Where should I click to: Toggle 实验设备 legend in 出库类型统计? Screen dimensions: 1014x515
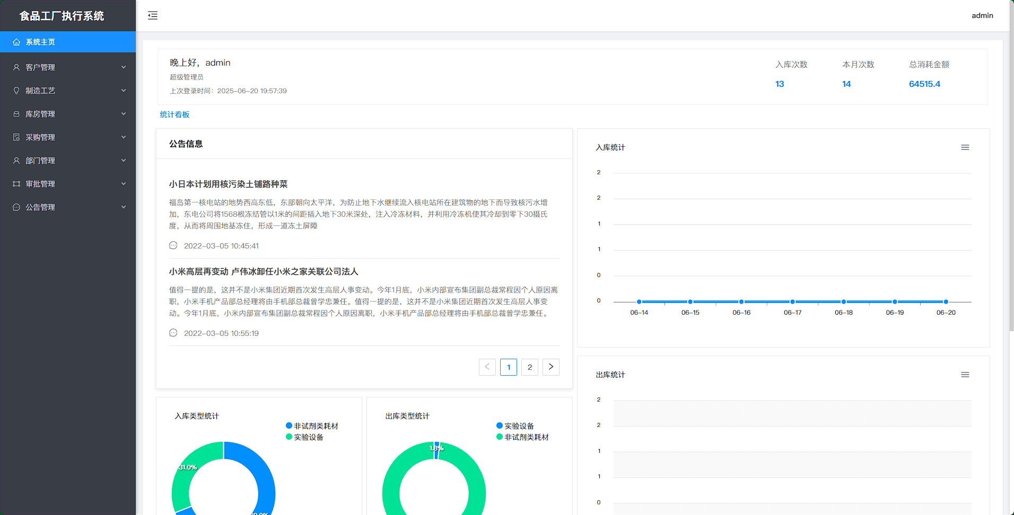pos(515,426)
